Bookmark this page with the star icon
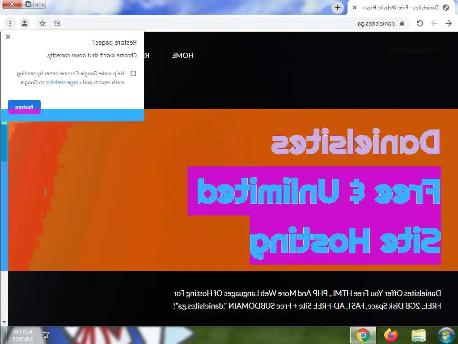Screen dimensions: 458x344 pyautogui.click(x=42, y=23)
